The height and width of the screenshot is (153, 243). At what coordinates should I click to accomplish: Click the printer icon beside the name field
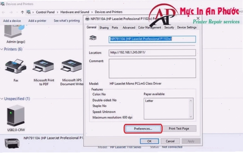point(93,38)
